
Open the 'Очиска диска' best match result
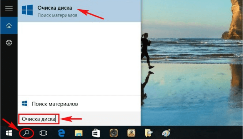[79, 11]
